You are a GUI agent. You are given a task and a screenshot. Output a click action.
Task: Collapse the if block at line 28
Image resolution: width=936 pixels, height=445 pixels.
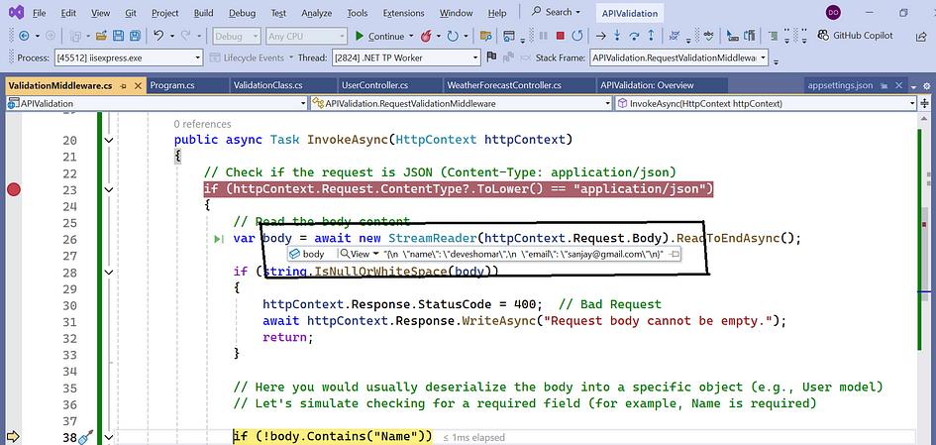(109, 272)
